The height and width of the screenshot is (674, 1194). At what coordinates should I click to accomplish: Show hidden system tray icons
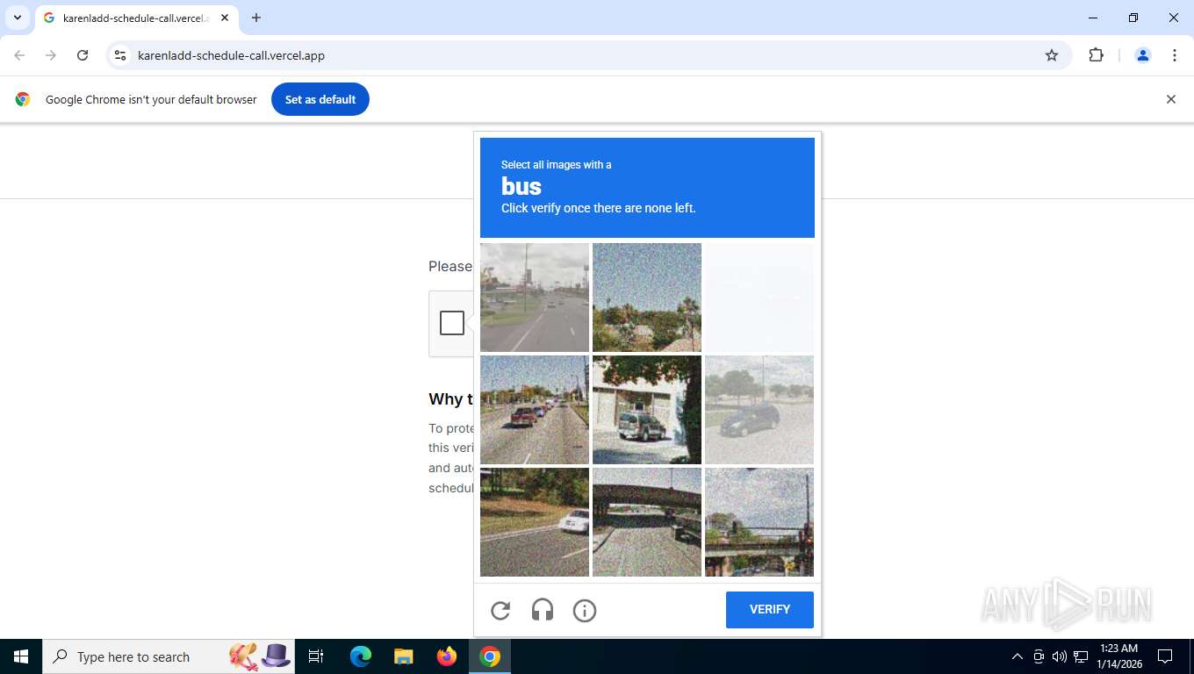click(x=1018, y=656)
